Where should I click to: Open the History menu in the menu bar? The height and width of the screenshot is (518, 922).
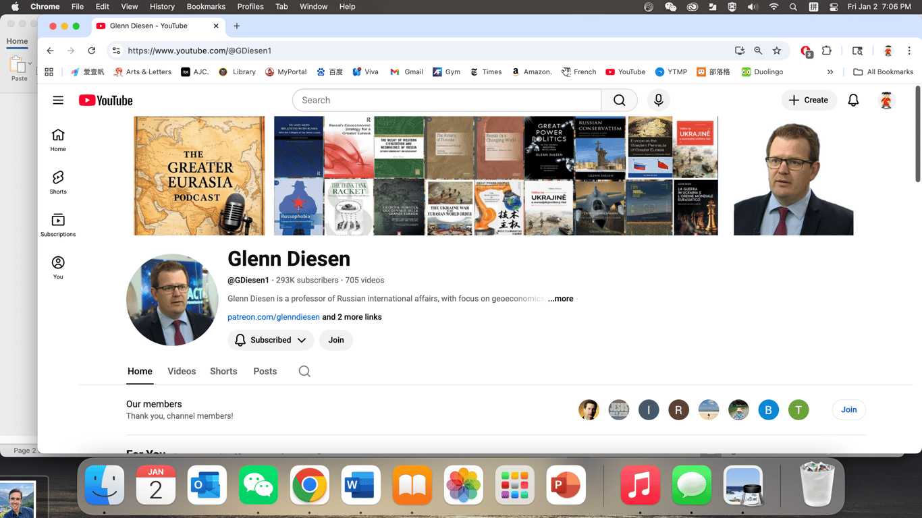click(162, 7)
